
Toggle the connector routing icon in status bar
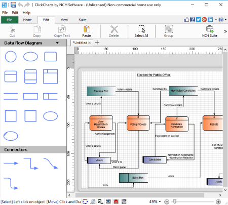click(100, 201)
